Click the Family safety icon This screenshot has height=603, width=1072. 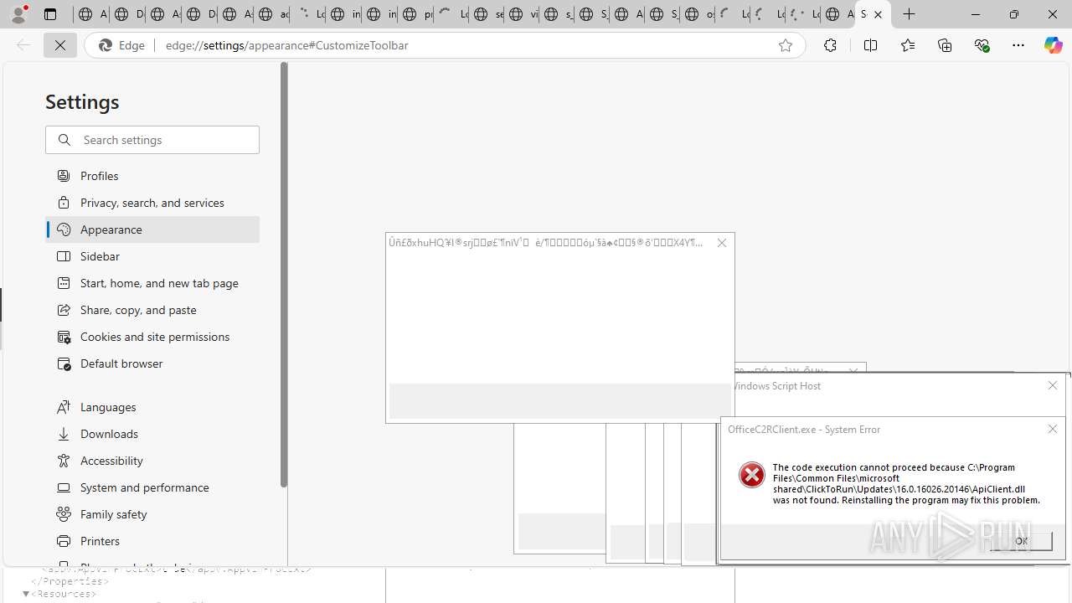point(64,513)
